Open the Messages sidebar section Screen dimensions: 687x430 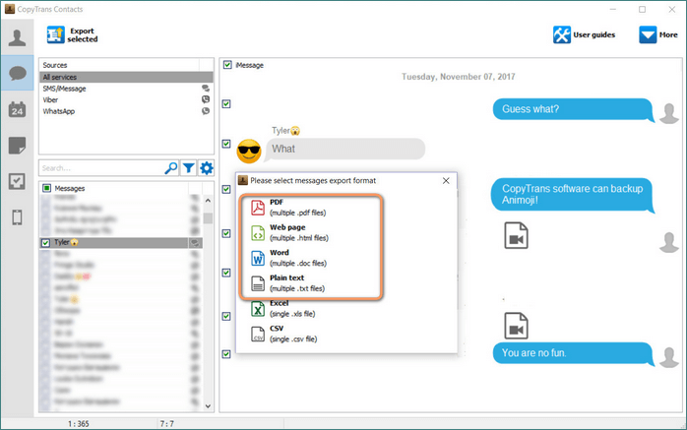pos(17,73)
